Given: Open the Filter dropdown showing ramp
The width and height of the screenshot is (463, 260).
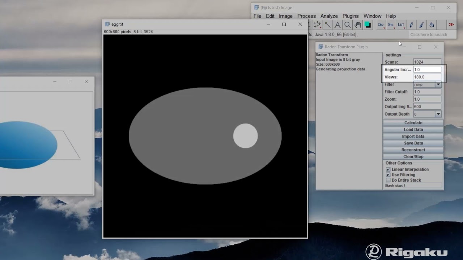Looking at the screenshot, I should [x=438, y=84].
